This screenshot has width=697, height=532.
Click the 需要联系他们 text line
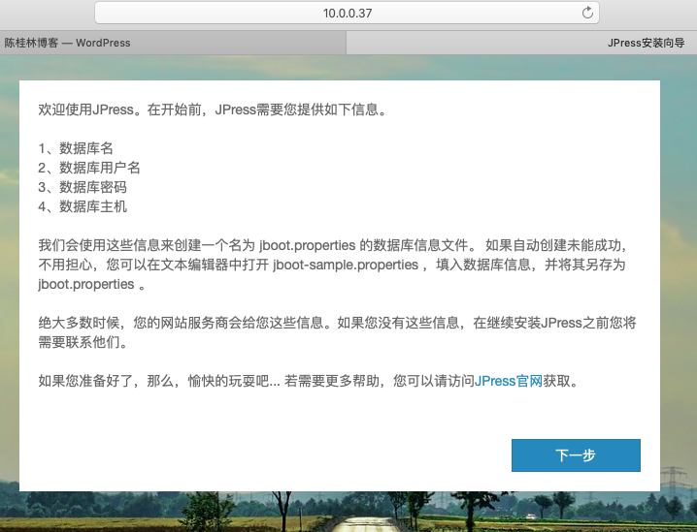click(x=83, y=342)
